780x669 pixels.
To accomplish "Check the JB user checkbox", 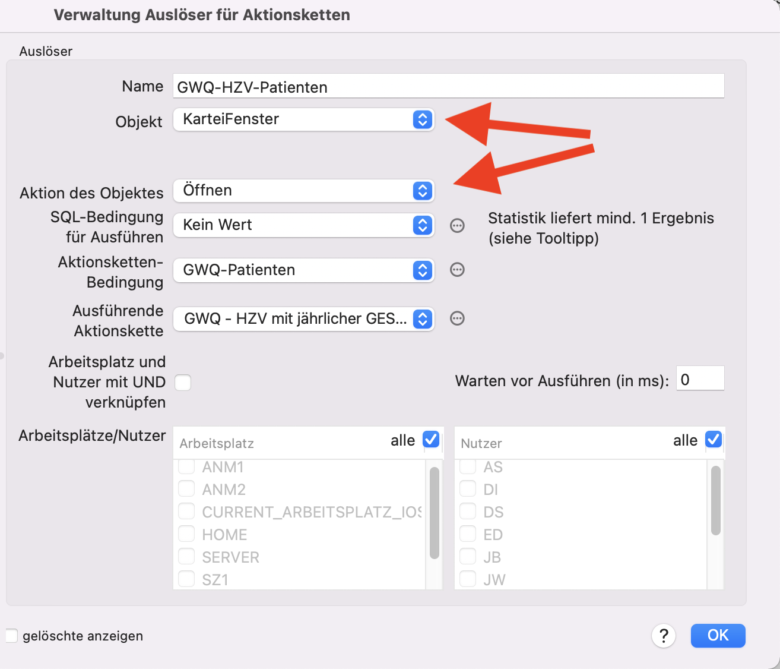I will [468, 557].
